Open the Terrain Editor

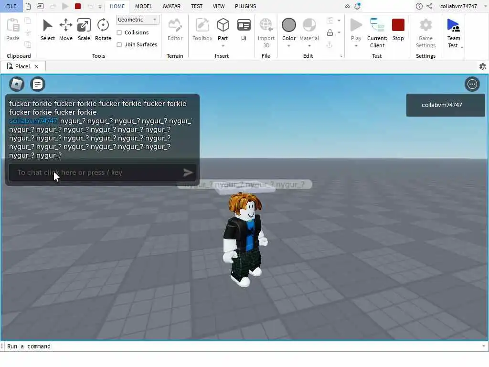point(175,30)
